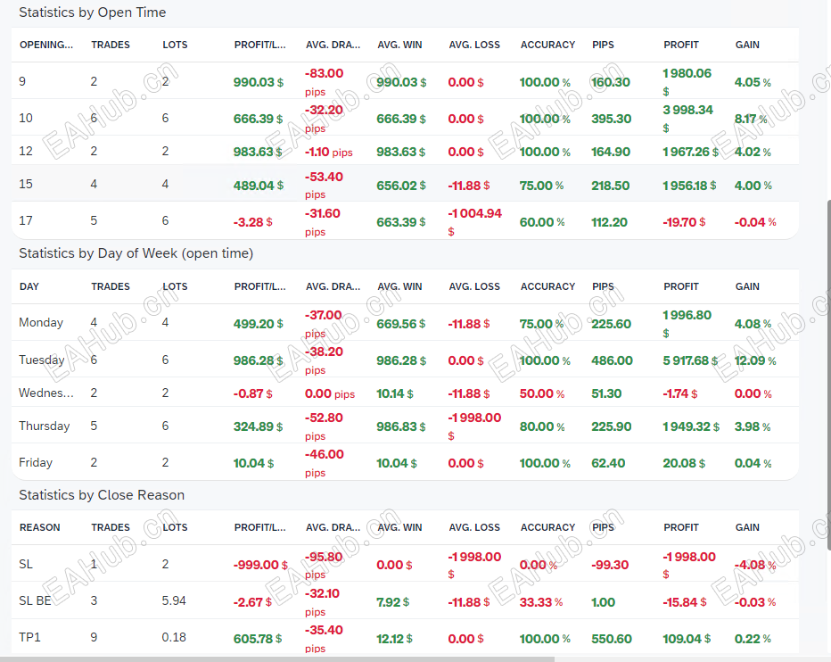The height and width of the screenshot is (662, 831).
Task: Click the 12.09 % gain value for Tuesday
Action: 754,361
